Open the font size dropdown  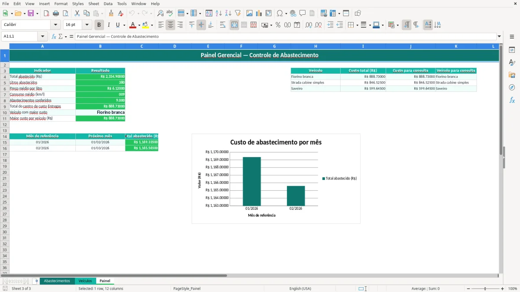(x=87, y=25)
